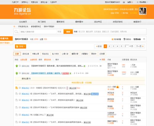Image resolution: width=154 pixels, height=126 pixels.
Task: Click the mobile phone icon in the 红红火火 thread
Action: click(x=67, y=88)
